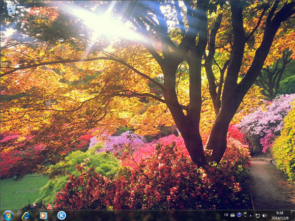
Task: Launch Internet Explorer from the taskbar
Action: [x=26, y=216]
